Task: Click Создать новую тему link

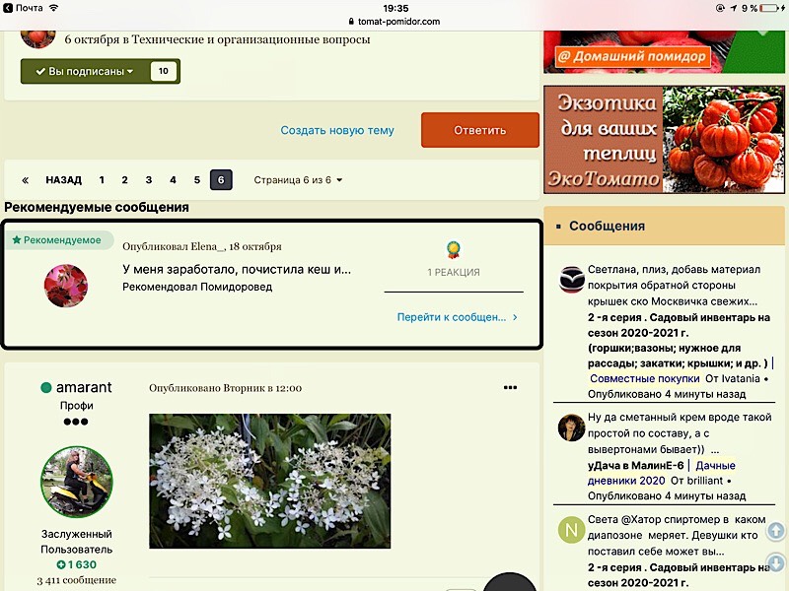Action: tap(337, 130)
